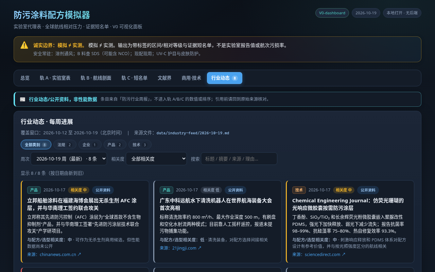Open the sciencedirect.com source link

point(325,254)
